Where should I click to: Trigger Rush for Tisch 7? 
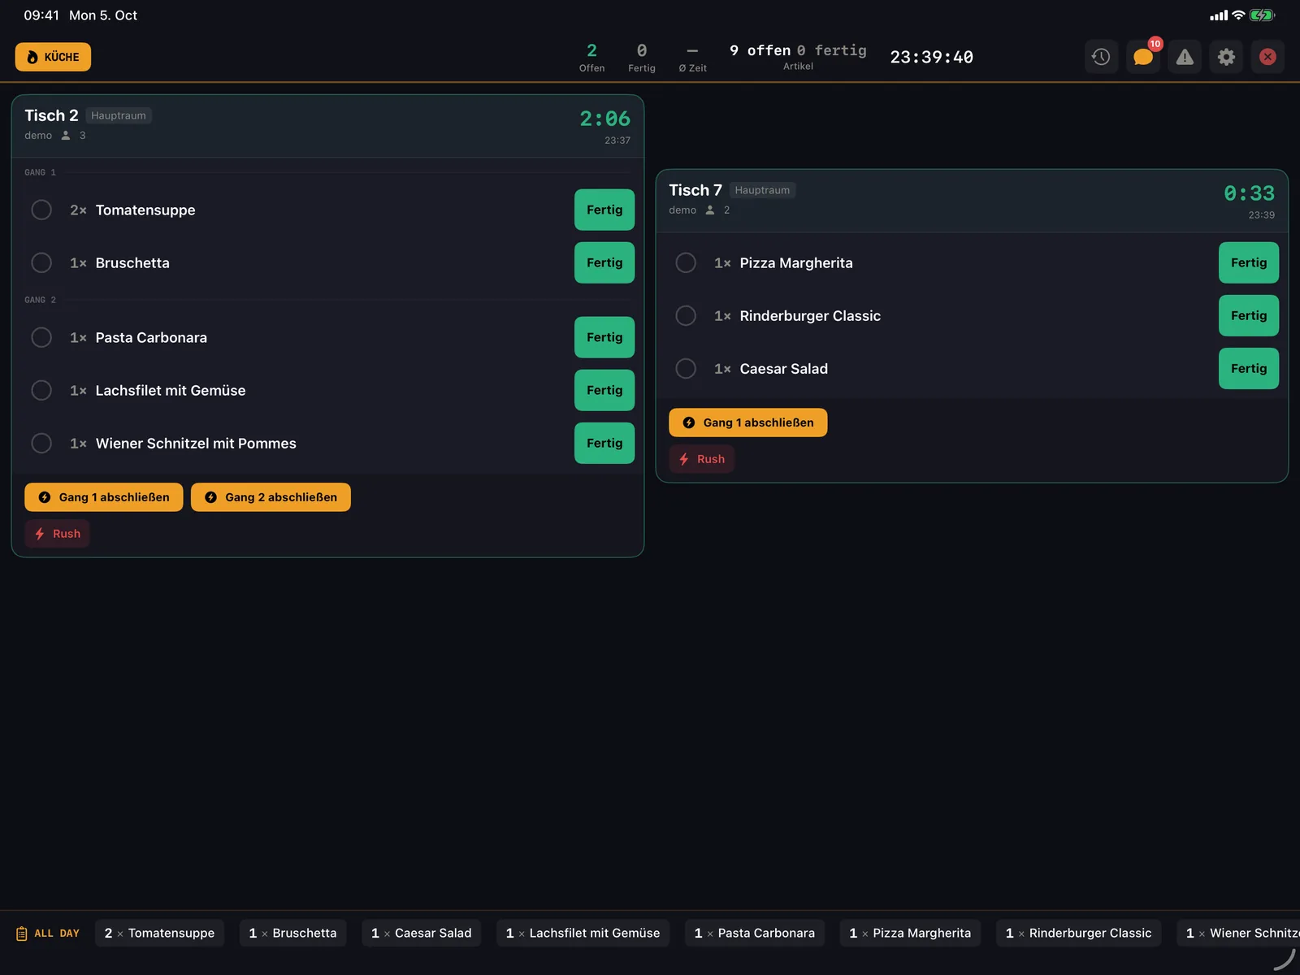point(701,459)
